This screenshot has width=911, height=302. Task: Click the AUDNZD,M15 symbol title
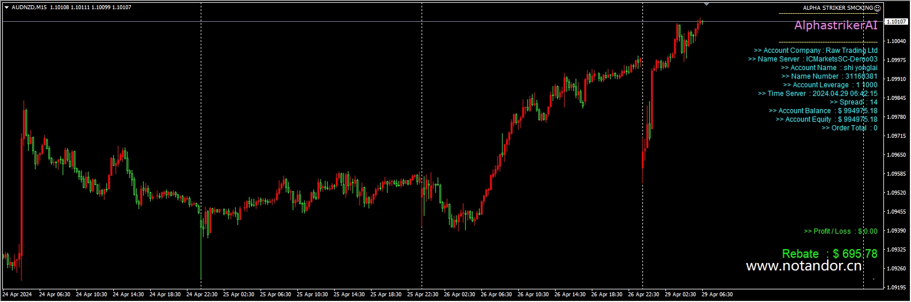[29, 7]
